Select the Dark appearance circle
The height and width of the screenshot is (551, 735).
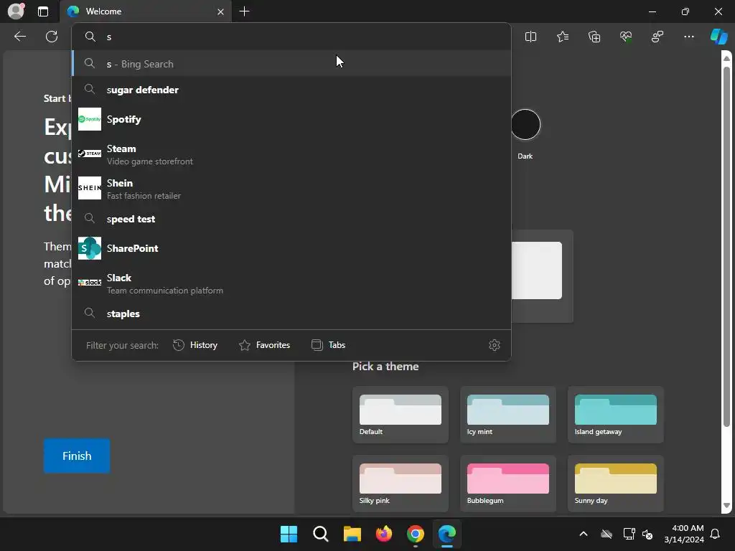pos(525,125)
